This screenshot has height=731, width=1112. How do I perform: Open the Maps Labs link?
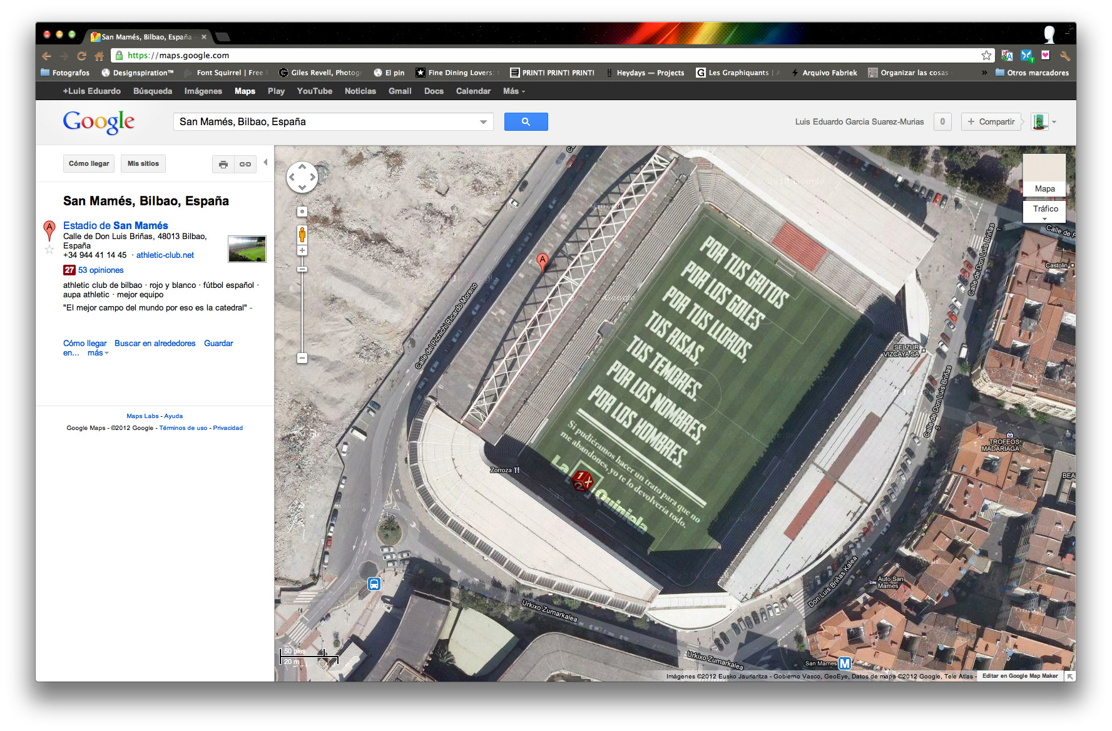click(143, 416)
